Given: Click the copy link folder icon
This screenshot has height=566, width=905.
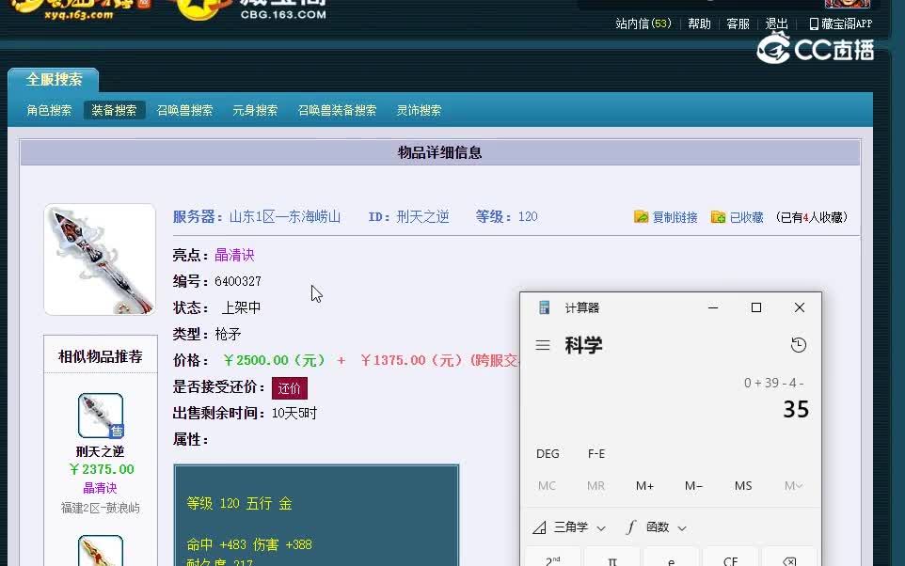Looking at the screenshot, I should click(x=642, y=217).
